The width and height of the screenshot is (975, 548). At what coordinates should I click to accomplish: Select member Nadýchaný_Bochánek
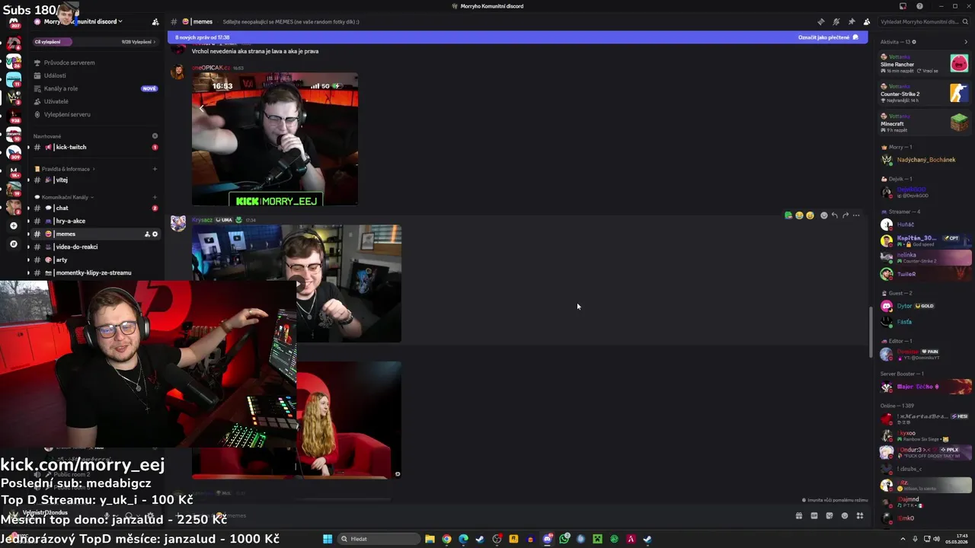click(925, 160)
